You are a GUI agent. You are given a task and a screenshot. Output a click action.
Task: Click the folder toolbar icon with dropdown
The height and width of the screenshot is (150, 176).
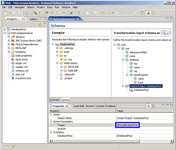[60, 13]
